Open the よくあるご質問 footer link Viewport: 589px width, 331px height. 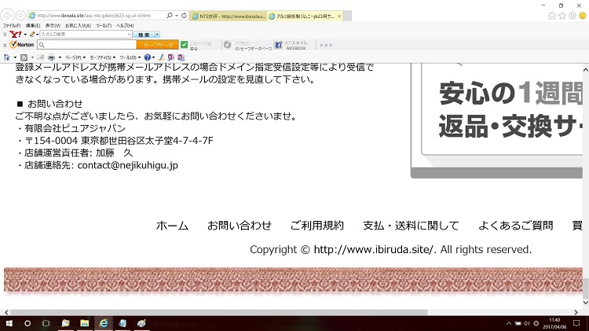click(x=515, y=226)
